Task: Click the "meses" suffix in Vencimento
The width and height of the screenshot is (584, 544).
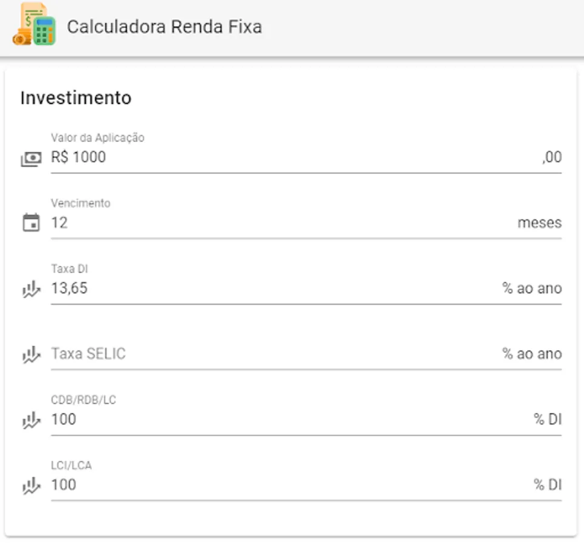Action: (539, 223)
